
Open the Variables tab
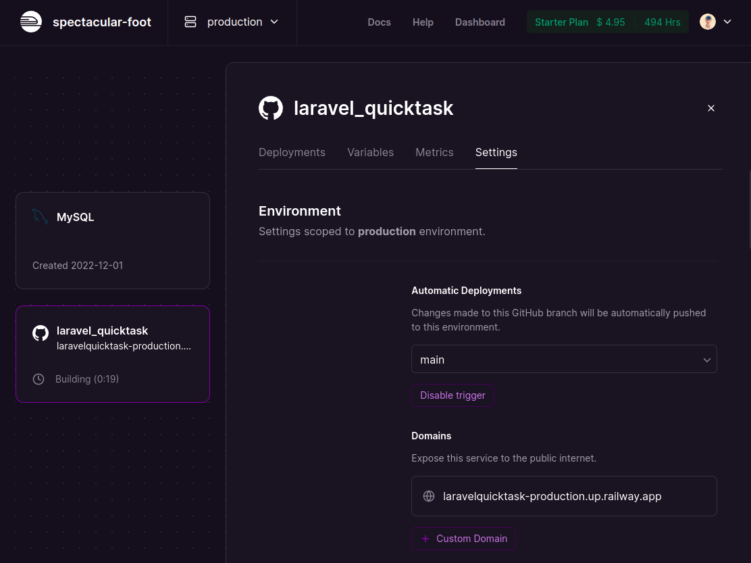point(370,152)
